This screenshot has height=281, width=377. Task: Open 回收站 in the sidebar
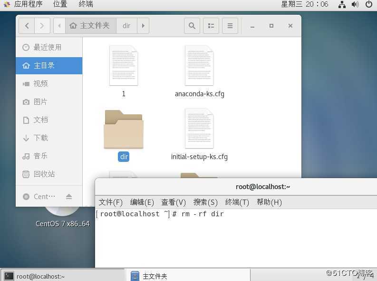click(49, 174)
